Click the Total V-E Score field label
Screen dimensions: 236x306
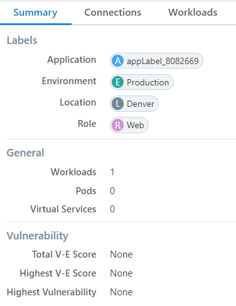(64, 254)
